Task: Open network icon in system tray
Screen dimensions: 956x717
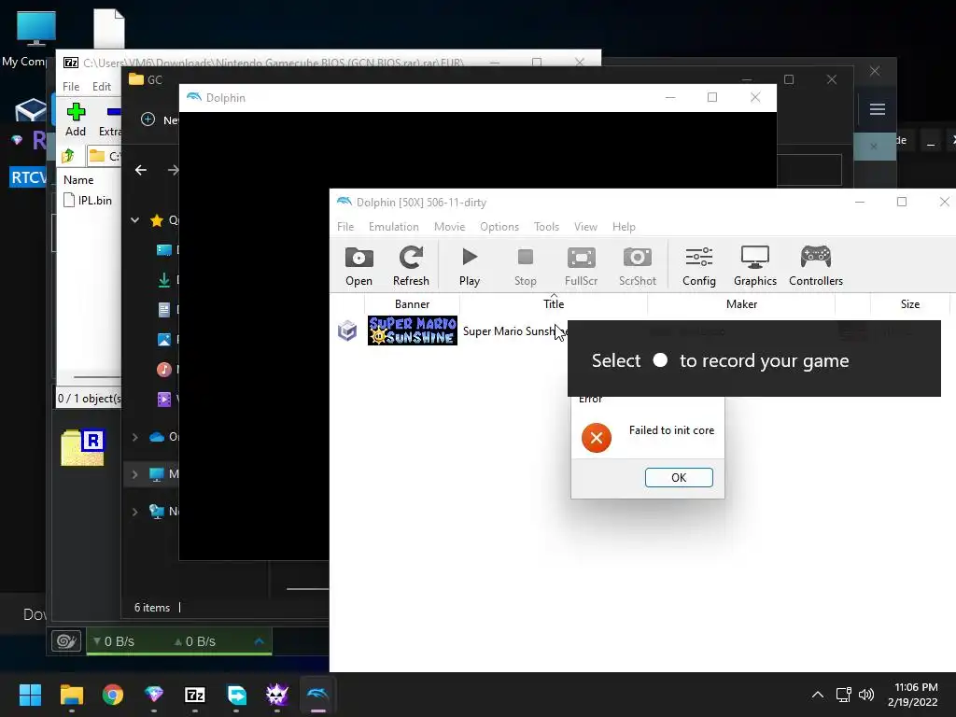Action: [843, 695]
